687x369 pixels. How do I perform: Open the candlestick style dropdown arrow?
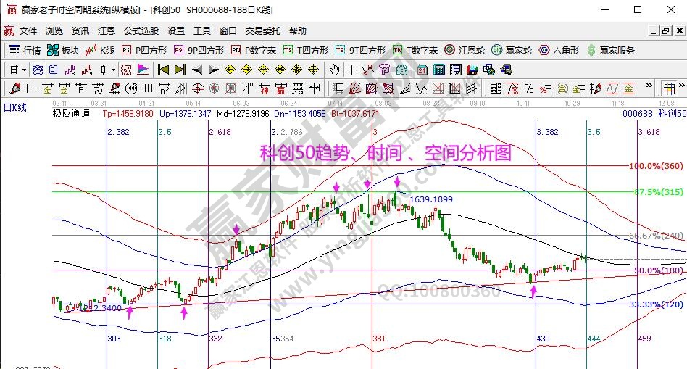[112, 70]
